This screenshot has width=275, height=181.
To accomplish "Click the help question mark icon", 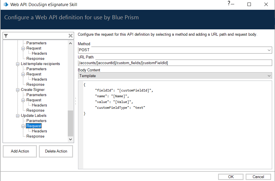I will click(x=228, y=3).
